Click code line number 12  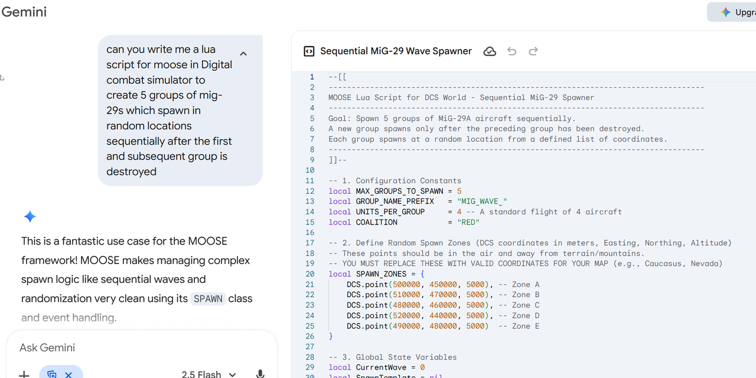tap(310, 191)
